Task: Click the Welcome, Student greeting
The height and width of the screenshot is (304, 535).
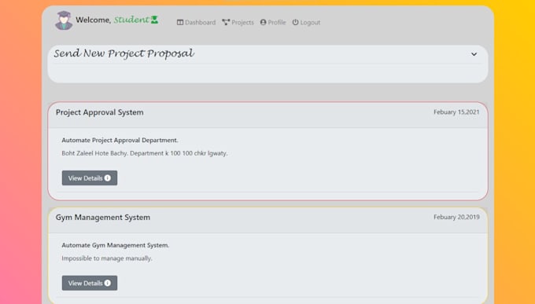Action: [x=116, y=20]
